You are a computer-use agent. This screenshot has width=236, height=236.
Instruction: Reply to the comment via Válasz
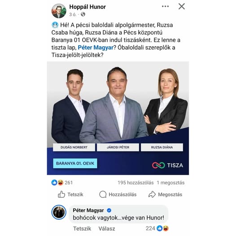(x=107, y=228)
